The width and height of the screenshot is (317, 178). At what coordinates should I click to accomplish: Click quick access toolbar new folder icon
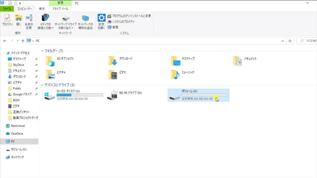(16, 3)
